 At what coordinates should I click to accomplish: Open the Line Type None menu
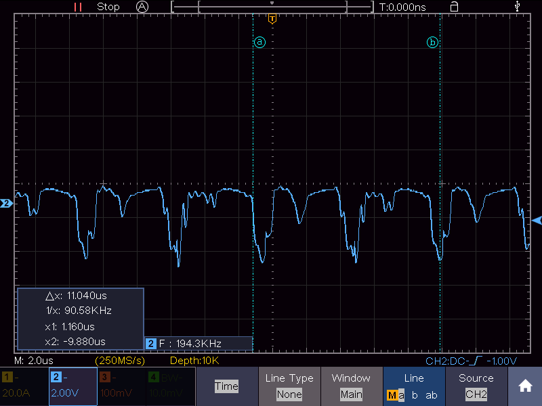click(x=289, y=386)
